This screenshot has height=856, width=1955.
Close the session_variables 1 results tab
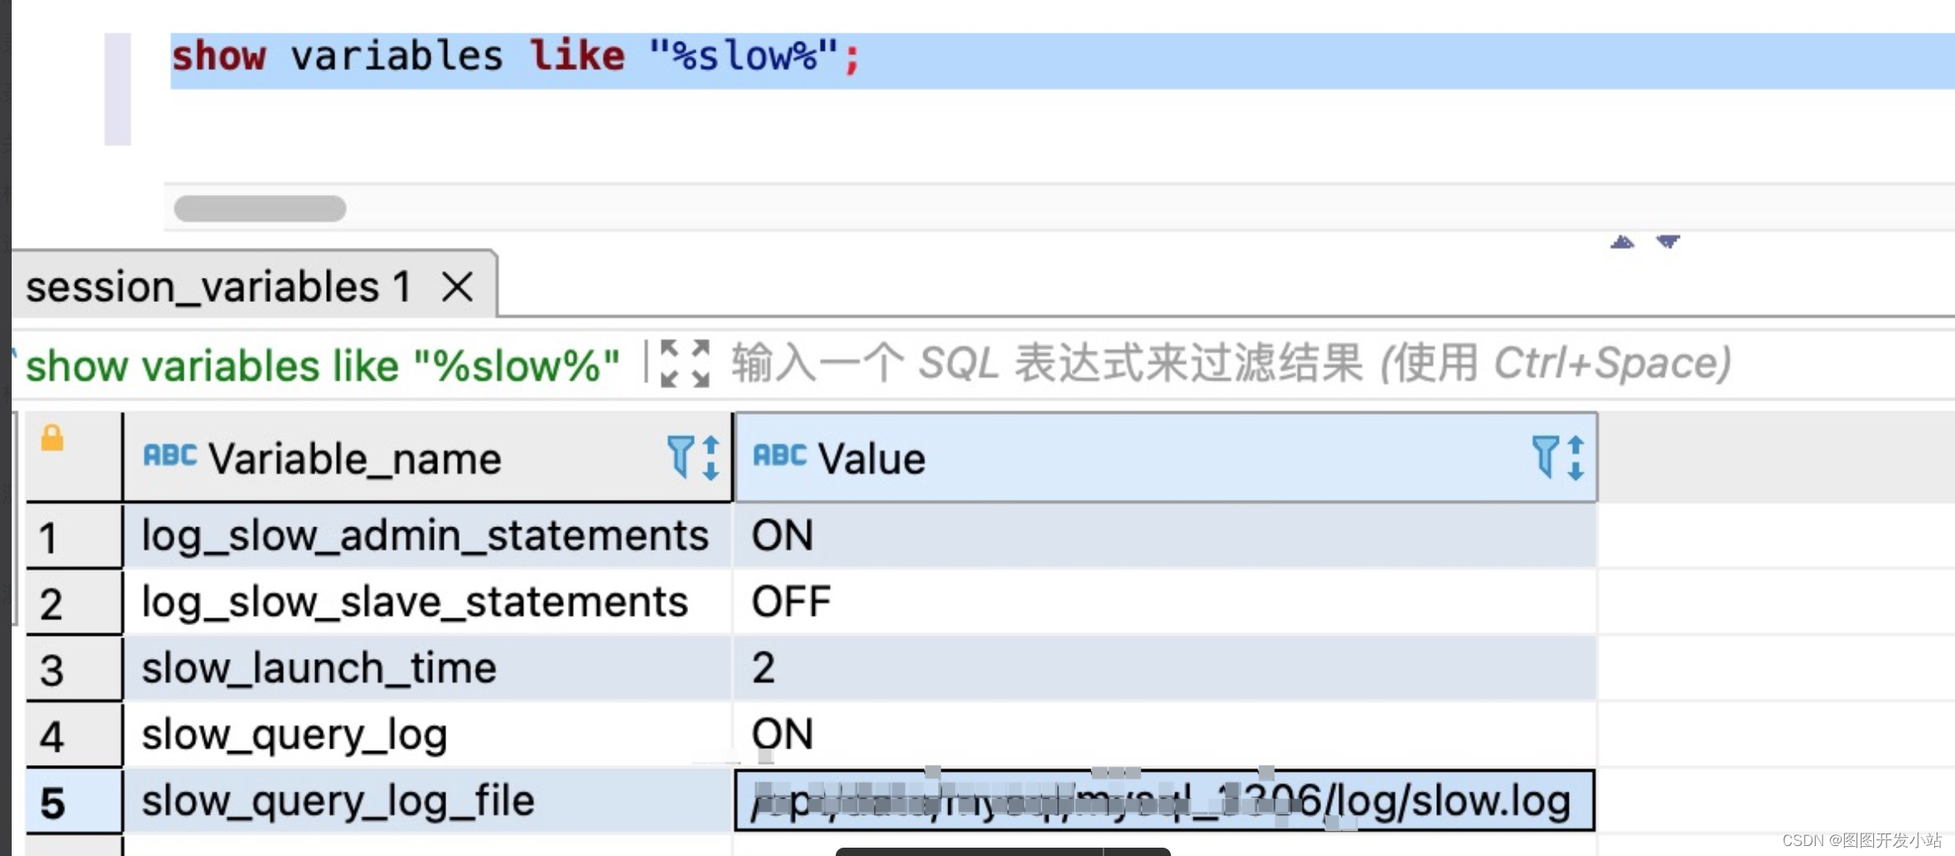click(x=458, y=285)
